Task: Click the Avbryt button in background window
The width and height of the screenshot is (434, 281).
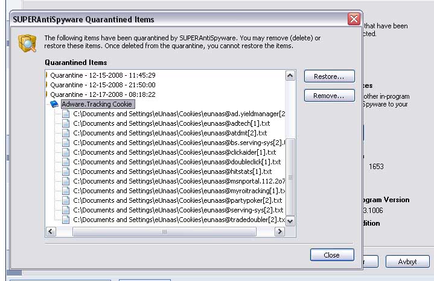Action: tap(407, 261)
